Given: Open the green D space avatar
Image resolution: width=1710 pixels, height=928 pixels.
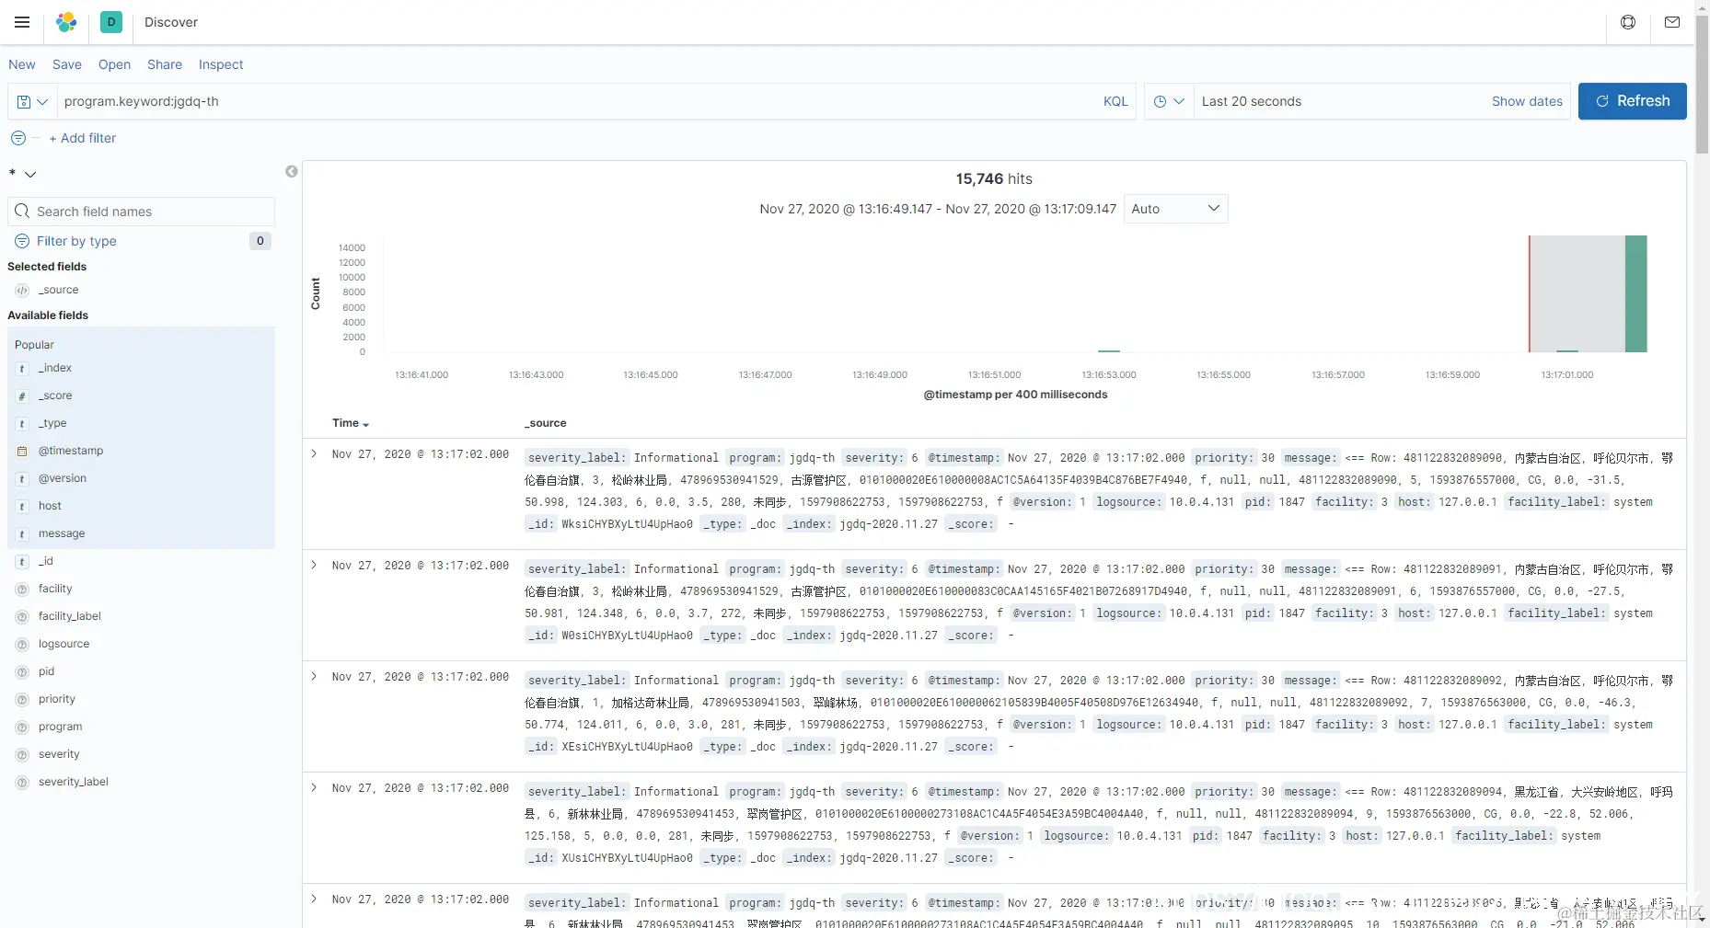Looking at the screenshot, I should 111,22.
